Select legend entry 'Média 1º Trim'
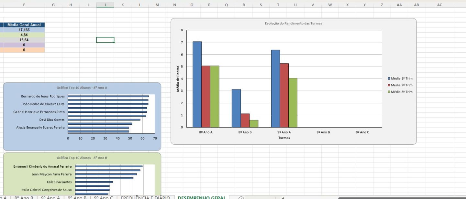Image resolution: width=466 pixels, height=199 pixels. pos(400,79)
